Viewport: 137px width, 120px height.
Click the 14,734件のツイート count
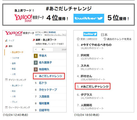[x=92, y=98]
